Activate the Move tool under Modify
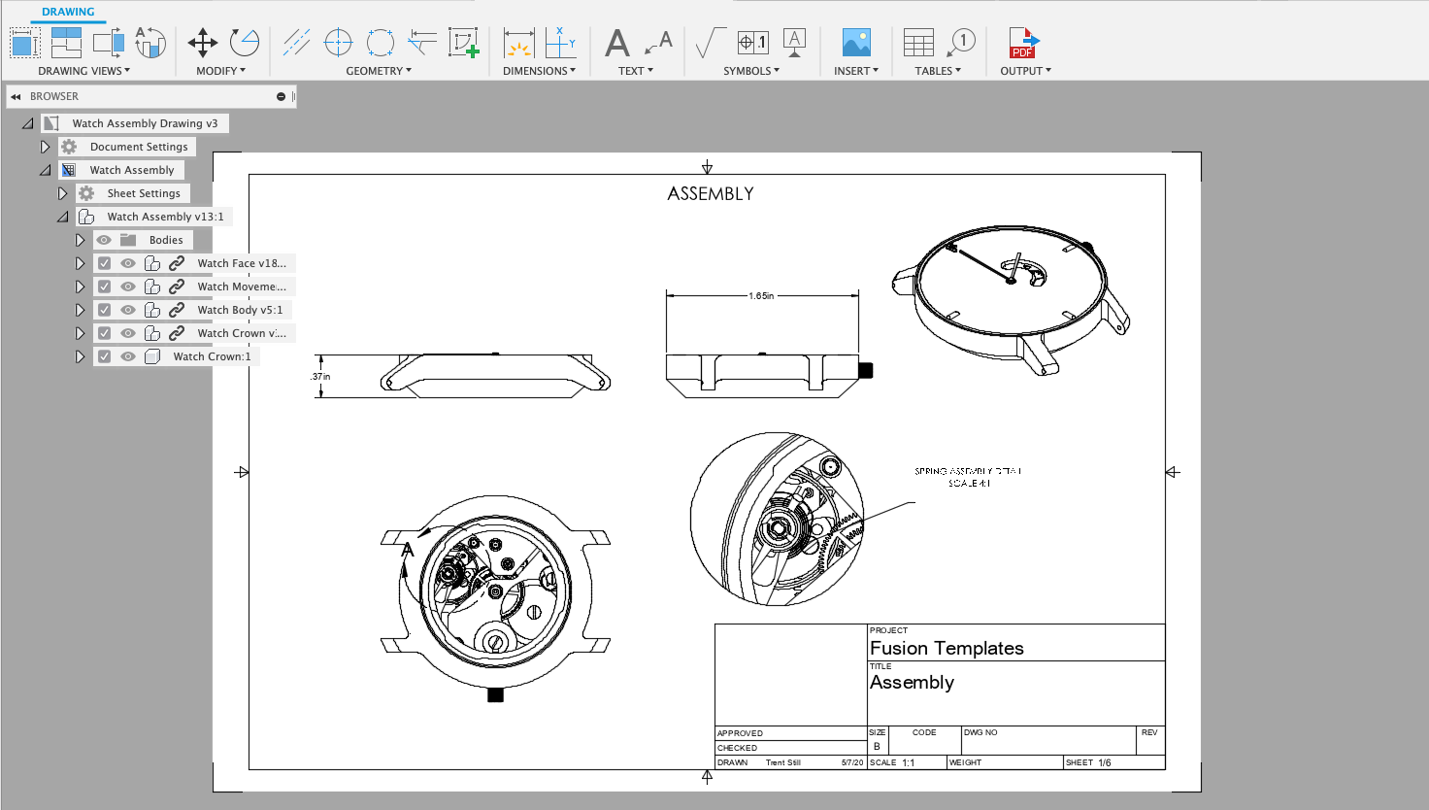This screenshot has width=1429, height=810. pyautogui.click(x=202, y=43)
